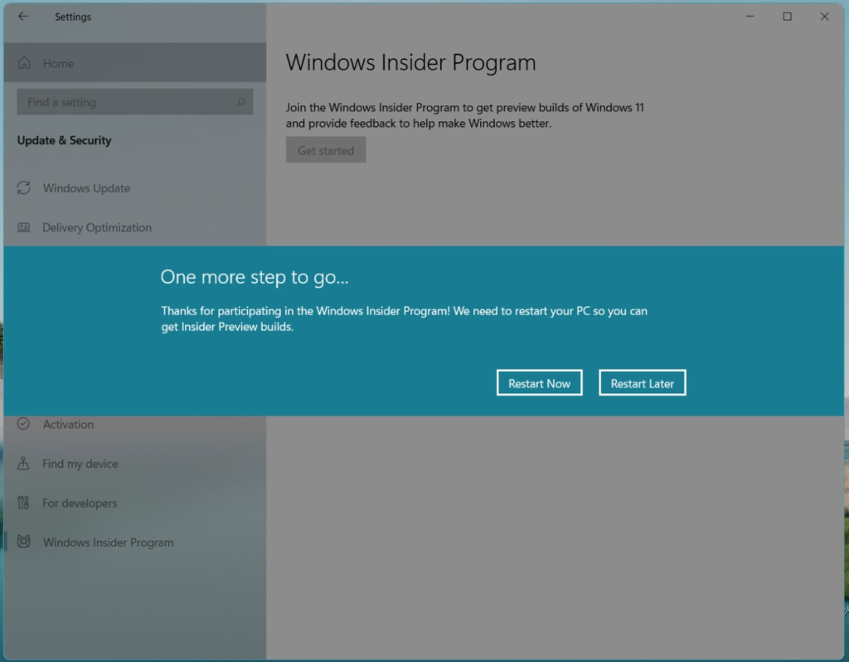
Task: Maximize the Settings window
Action: click(788, 17)
